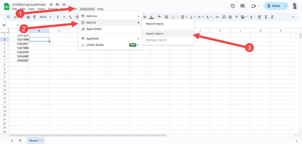Open Looker Studio submenu
Viewport: 302px width, 144px height.
[110, 45]
